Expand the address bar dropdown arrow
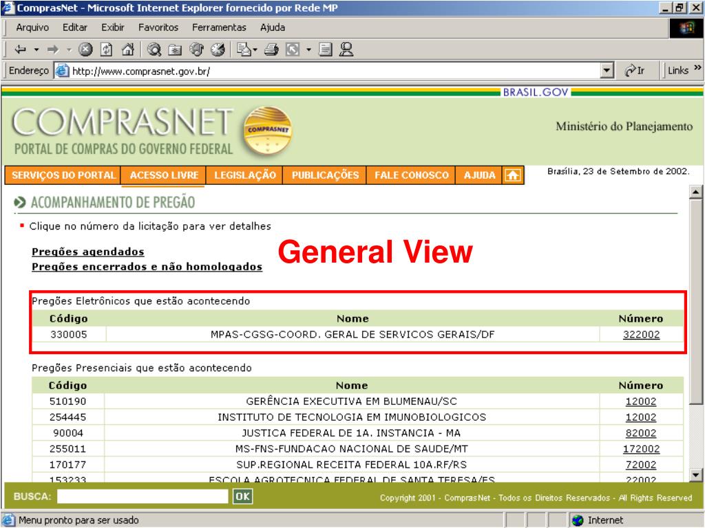Image resolution: width=705 pixels, height=528 pixels. click(x=607, y=71)
